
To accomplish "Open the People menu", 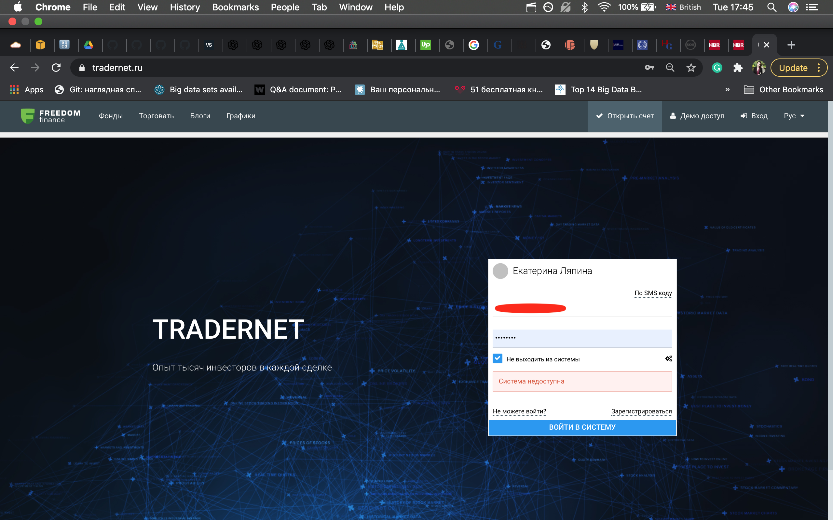I will coord(285,7).
